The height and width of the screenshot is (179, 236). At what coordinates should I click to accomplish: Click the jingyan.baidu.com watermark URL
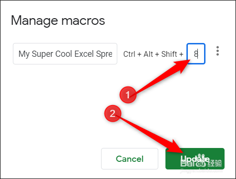[x=202, y=171]
